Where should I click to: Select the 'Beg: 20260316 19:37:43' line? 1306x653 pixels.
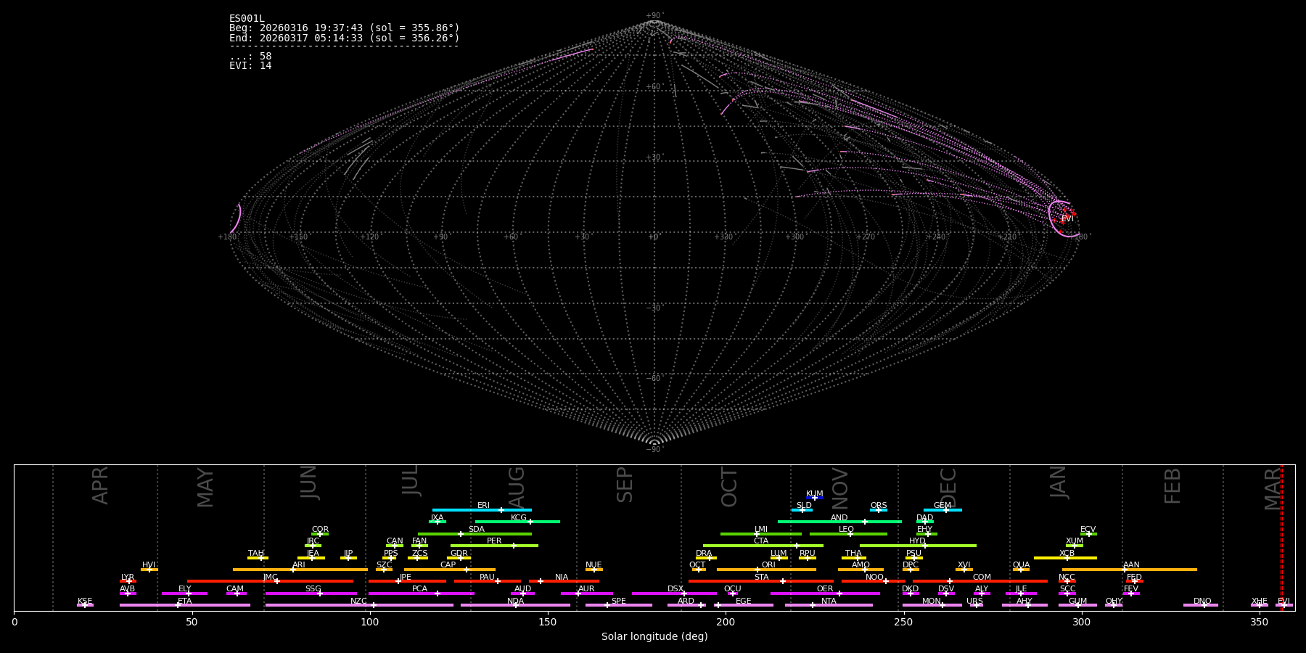(x=345, y=28)
